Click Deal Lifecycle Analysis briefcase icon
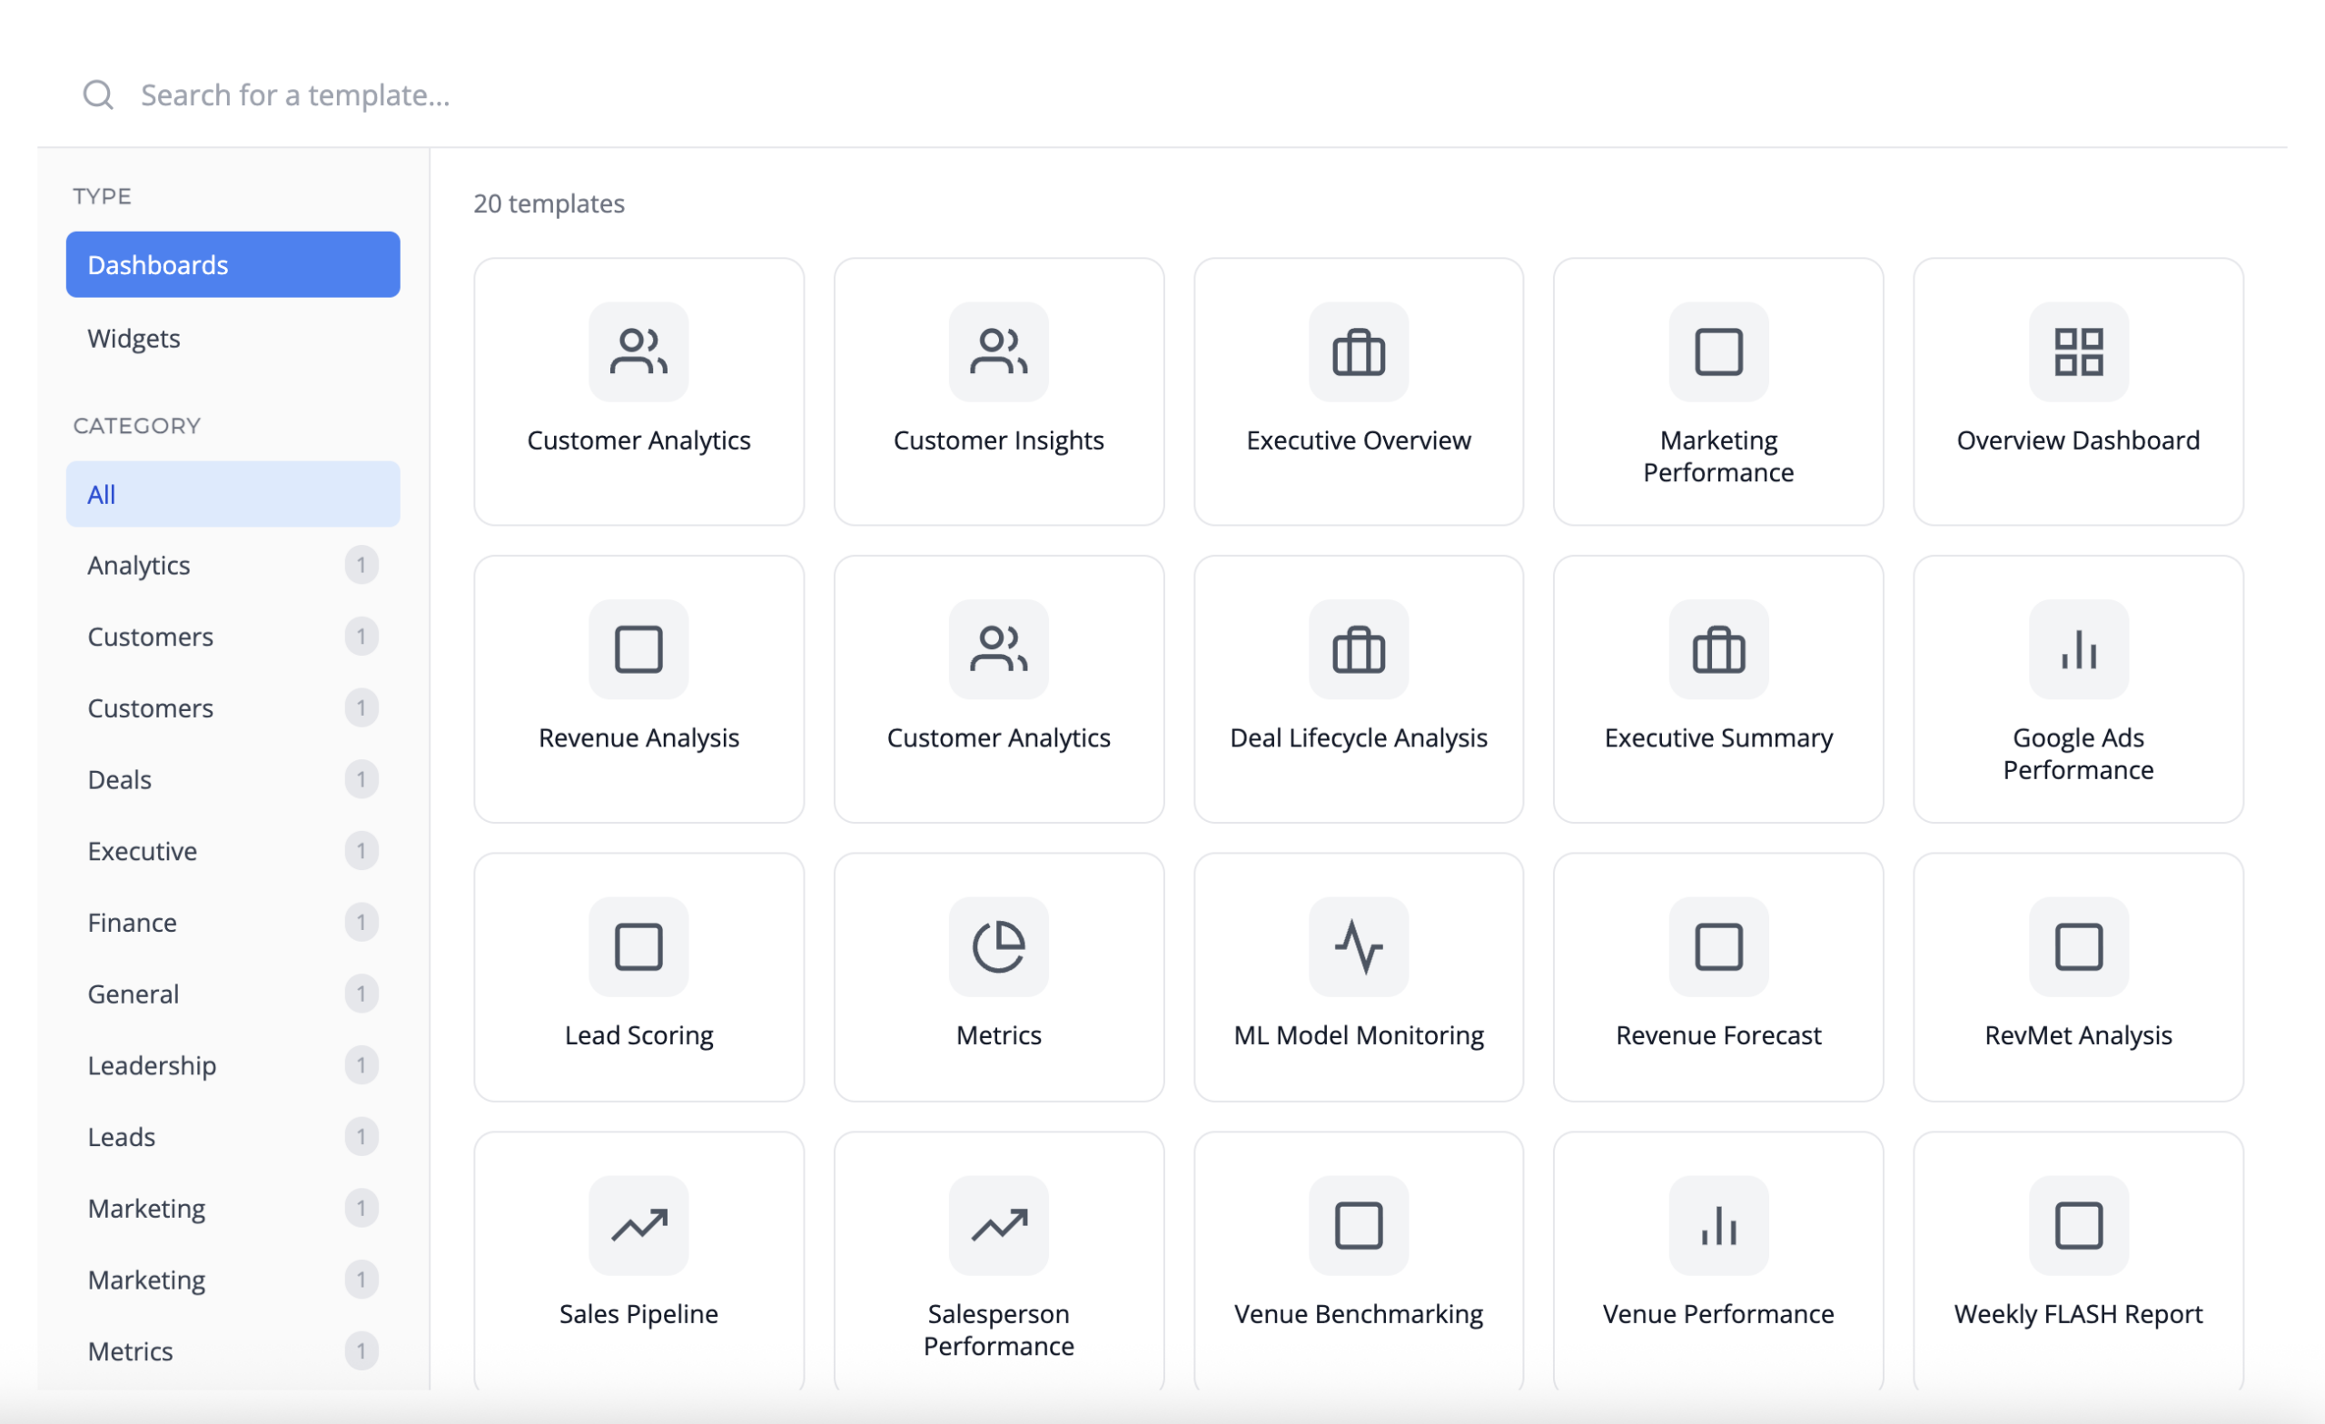 (x=1358, y=649)
